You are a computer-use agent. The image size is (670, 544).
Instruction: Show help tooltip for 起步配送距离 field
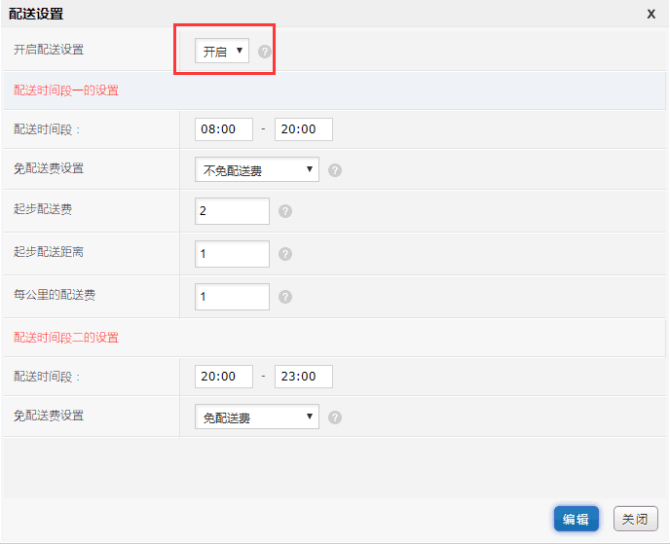click(285, 254)
